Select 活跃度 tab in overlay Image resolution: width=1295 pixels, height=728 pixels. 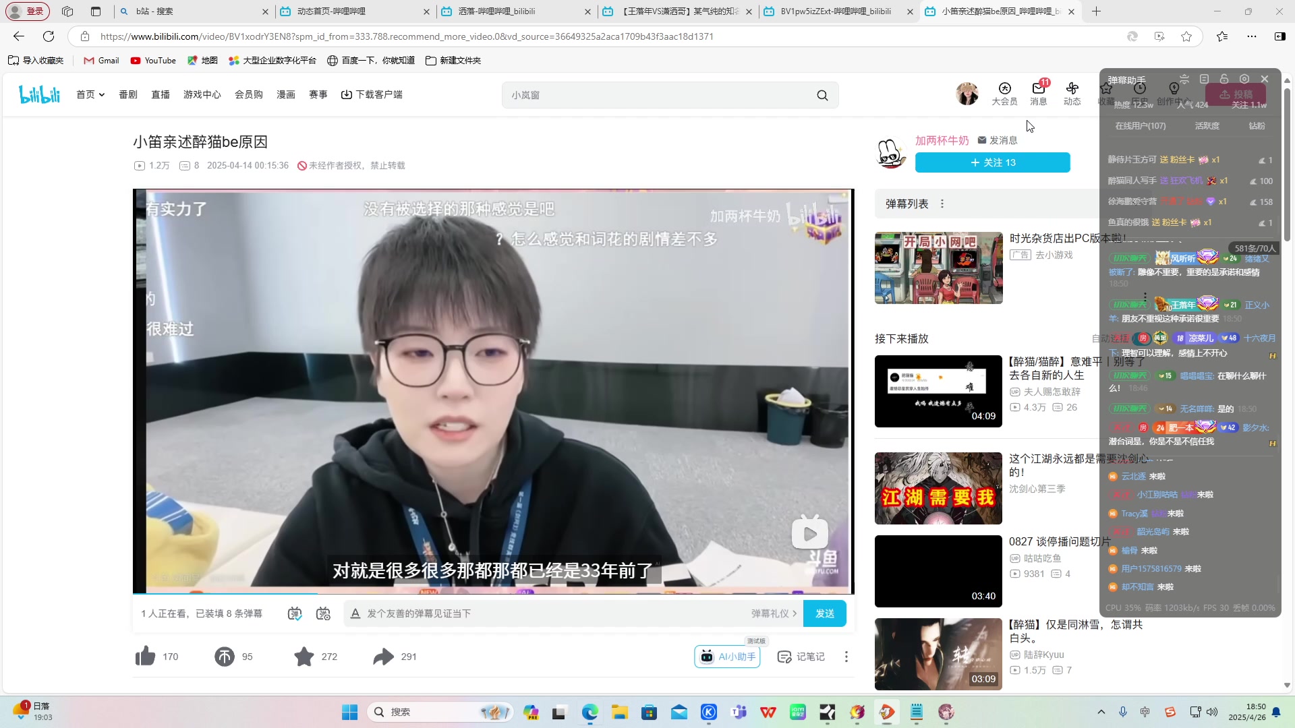(1207, 126)
